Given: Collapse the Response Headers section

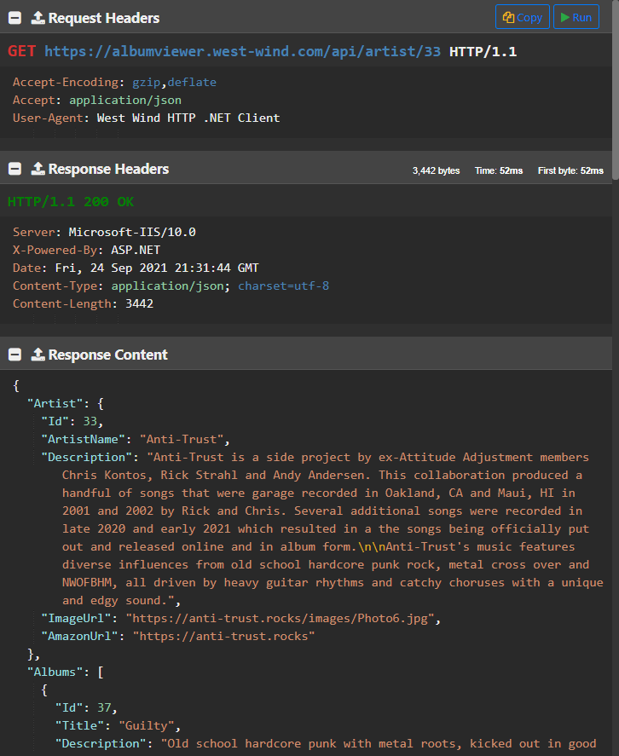Looking at the screenshot, I should point(14,169).
